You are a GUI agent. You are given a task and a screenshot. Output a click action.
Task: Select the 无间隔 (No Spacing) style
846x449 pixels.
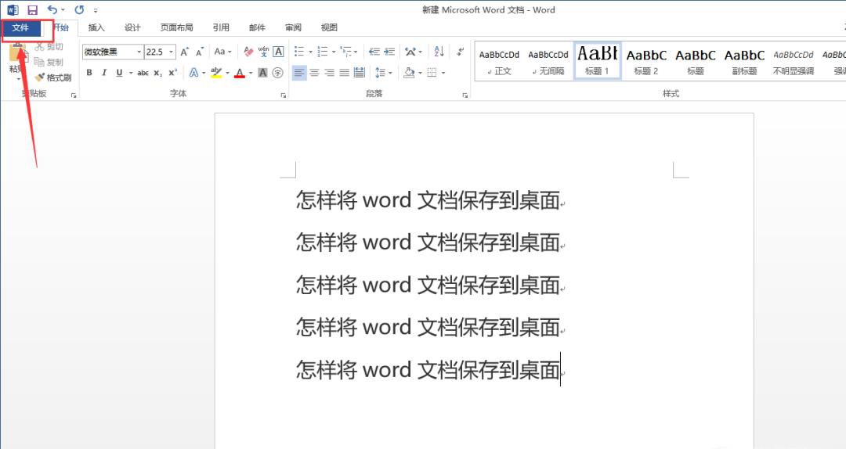(548, 62)
